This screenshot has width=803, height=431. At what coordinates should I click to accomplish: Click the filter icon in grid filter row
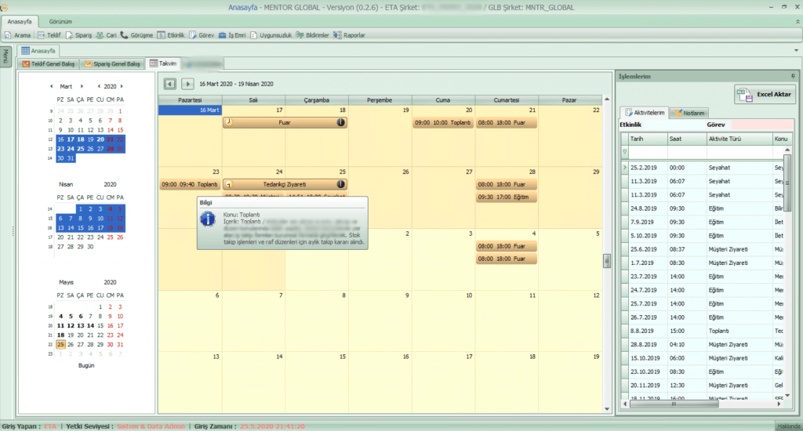625,152
